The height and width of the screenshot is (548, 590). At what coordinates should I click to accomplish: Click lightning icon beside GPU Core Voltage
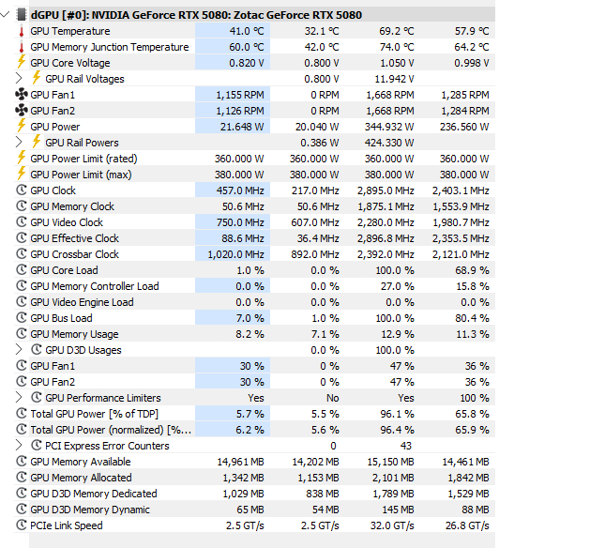click(22, 62)
